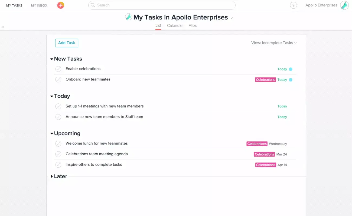Screen dimensions: 352x216
Task: Click the Celebrations tag on Onboard new teammates
Action: click(x=265, y=80)
